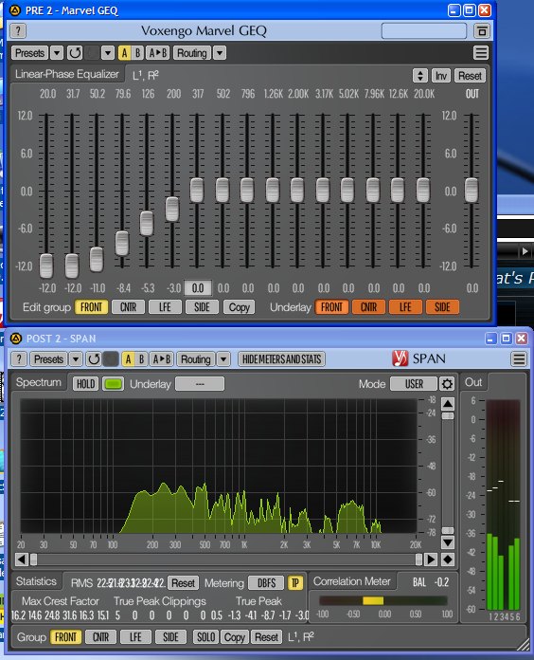
Task: Open SPAN Presets dropdown arrow
Action: pyautogui.click(x=76, y=359)
